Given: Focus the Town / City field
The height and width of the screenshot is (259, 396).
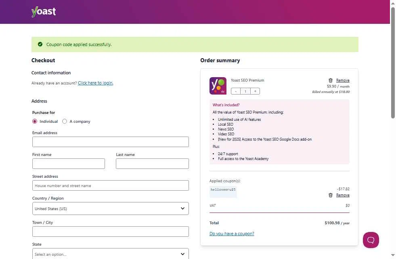Looking at the screenshot, I should pyautogui.click(x=110, y=232).
